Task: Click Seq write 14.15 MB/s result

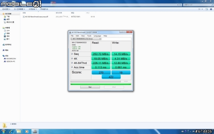Action: click(x=121, y=54)
